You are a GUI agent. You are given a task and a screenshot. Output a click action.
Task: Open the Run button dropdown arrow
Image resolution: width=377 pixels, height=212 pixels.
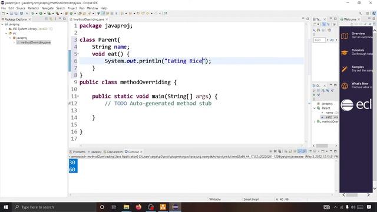coord(45,14)
